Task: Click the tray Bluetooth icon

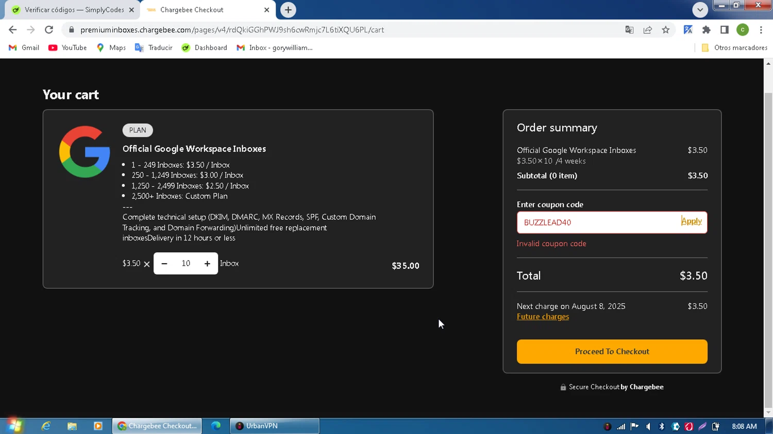Action: (x=662, y=426)
